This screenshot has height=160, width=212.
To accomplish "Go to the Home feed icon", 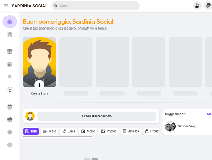I will pyautogui.click(x=10, y=22).
